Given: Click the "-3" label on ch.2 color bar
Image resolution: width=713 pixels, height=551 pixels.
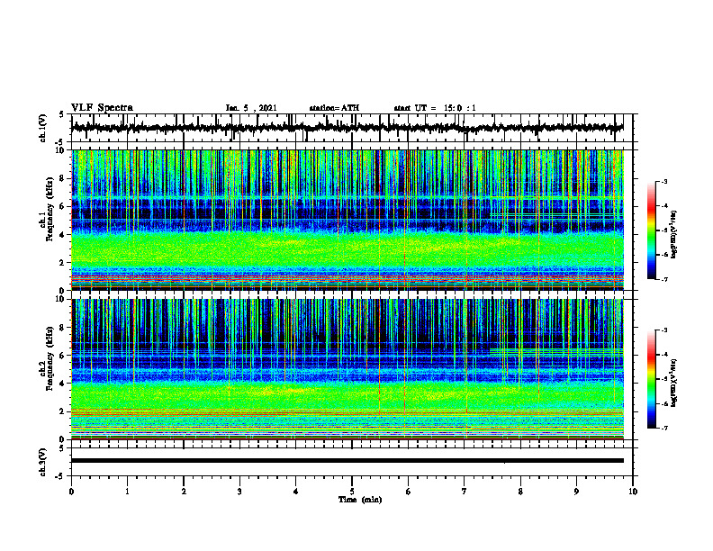Looking at the screenshot, I should click(x=664, y=330).
